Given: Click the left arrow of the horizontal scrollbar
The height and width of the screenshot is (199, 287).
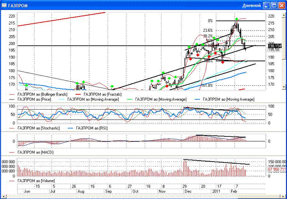Looking at the screenshot, I should point(4,197).
